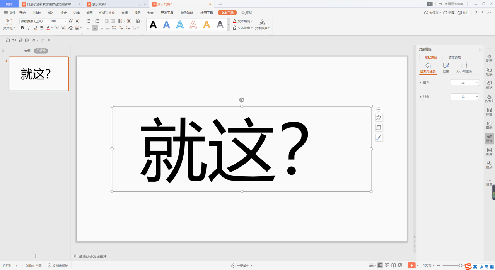
Task: Switch to 大纲 outline tab
Action: (x=27, y=51)
